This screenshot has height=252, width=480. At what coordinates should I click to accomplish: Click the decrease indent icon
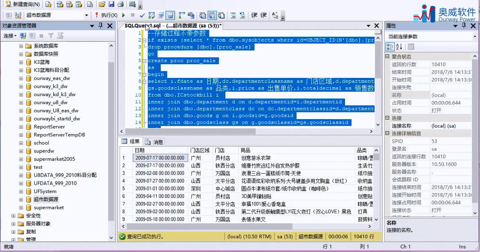click(254, 15)
